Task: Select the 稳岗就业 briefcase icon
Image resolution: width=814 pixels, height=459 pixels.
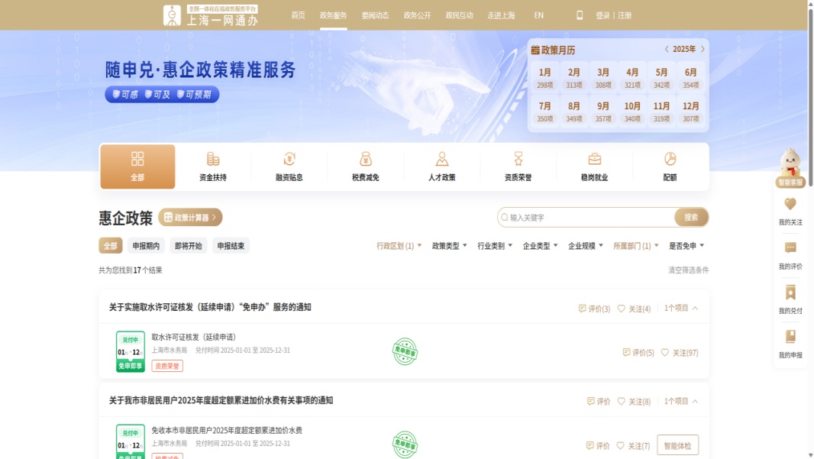Action: (x=594, y=159)
